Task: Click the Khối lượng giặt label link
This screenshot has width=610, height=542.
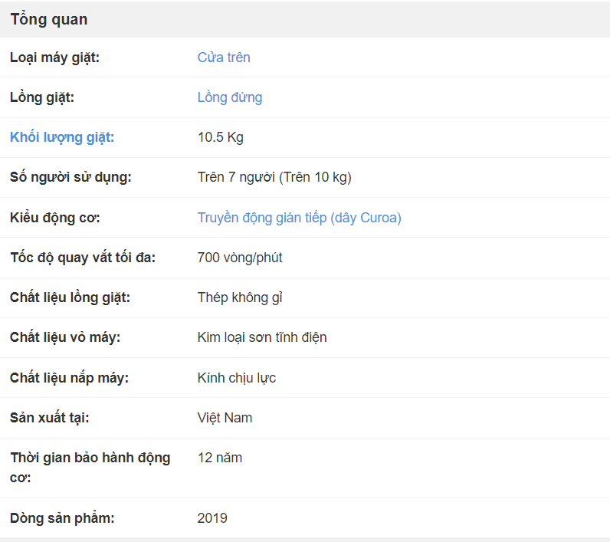Action: (62, 137)
